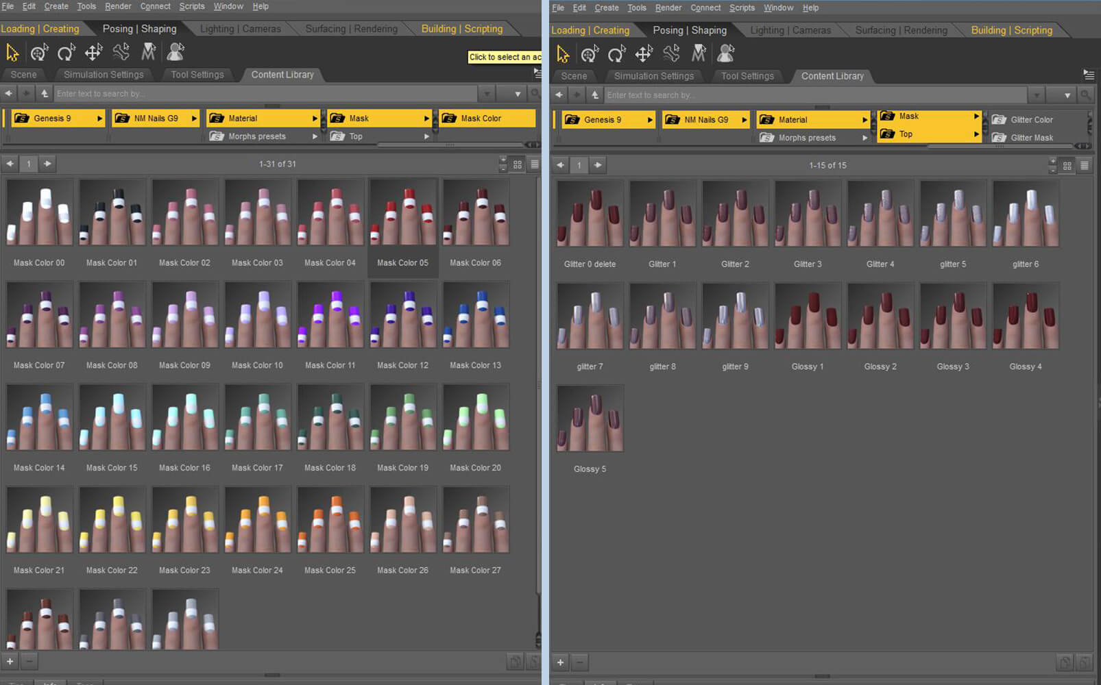Click the plus button at bottom of right pane

(560, 662)
